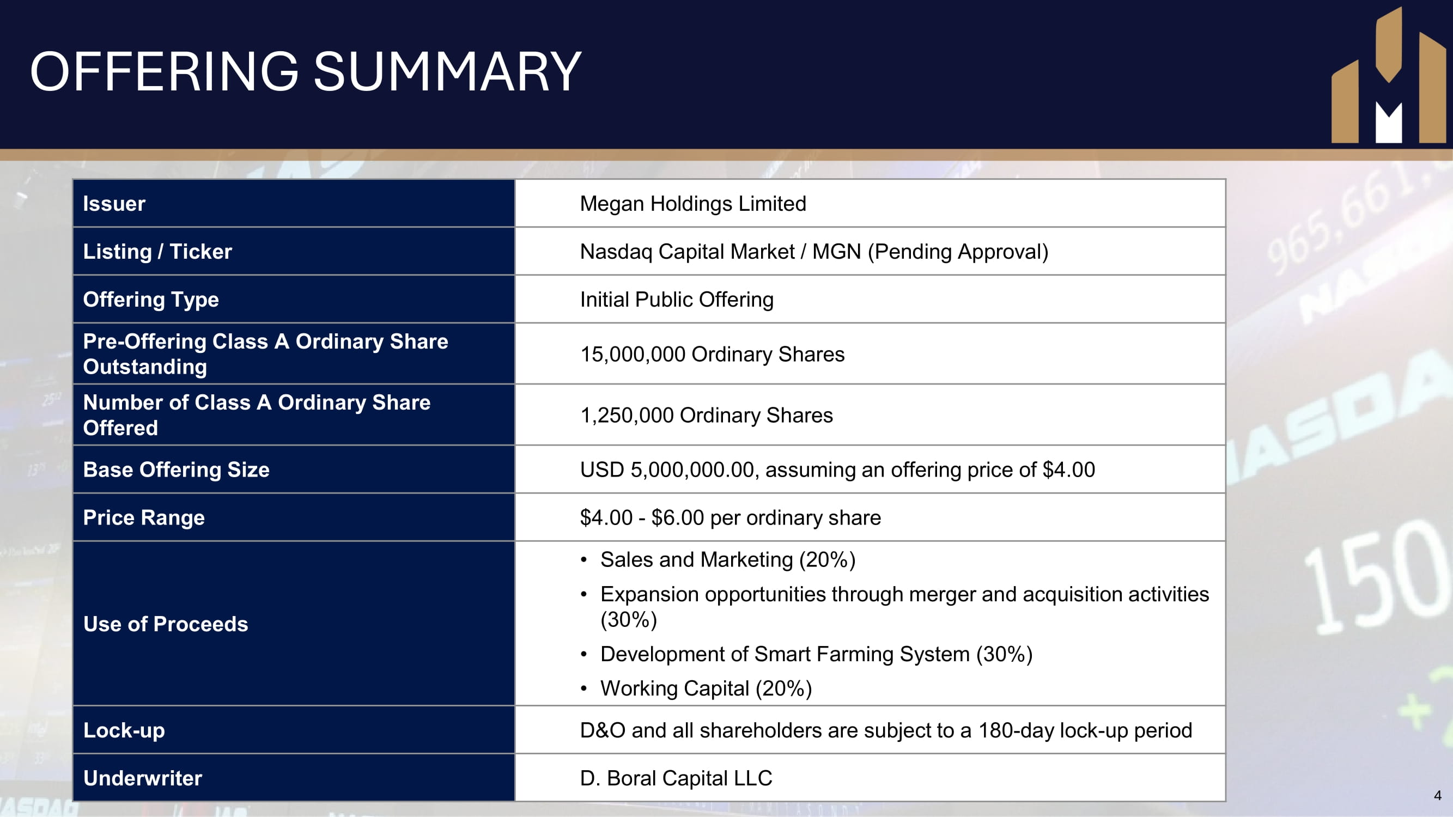Click 'Pre-Offering Class A Ordinary Share Outstanding' label
Image resolution: width=1453 pixels, height=817 pixels.
tap(265, 354)
